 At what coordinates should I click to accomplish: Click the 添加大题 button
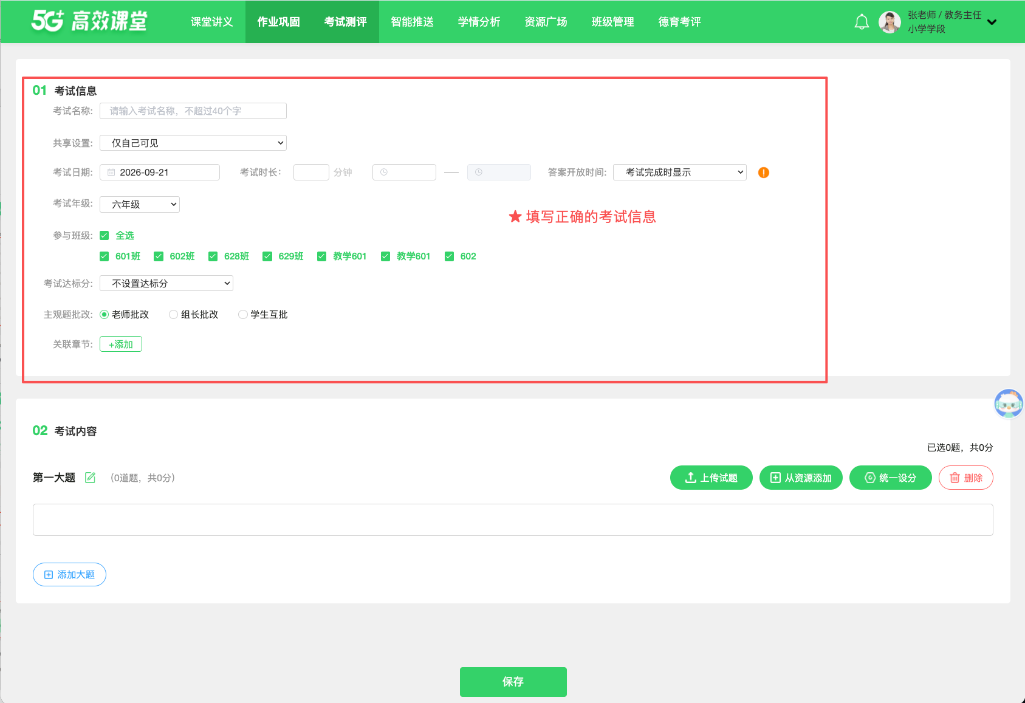pos(69,575)
